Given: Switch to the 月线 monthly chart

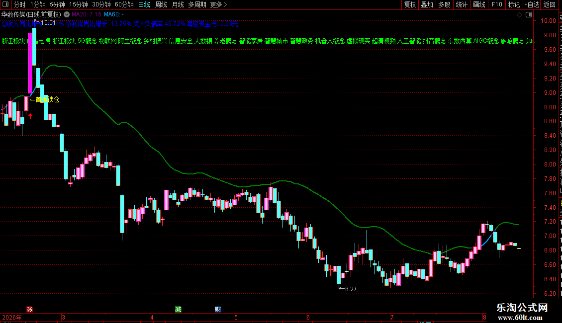Looking at the screenshot, I should pos(178,4).
